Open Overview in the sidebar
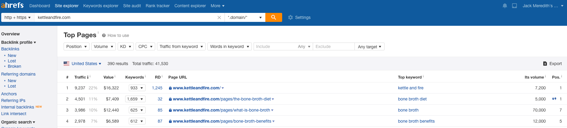The height and width of the screenshot is (128, 567). pos(11,34)
